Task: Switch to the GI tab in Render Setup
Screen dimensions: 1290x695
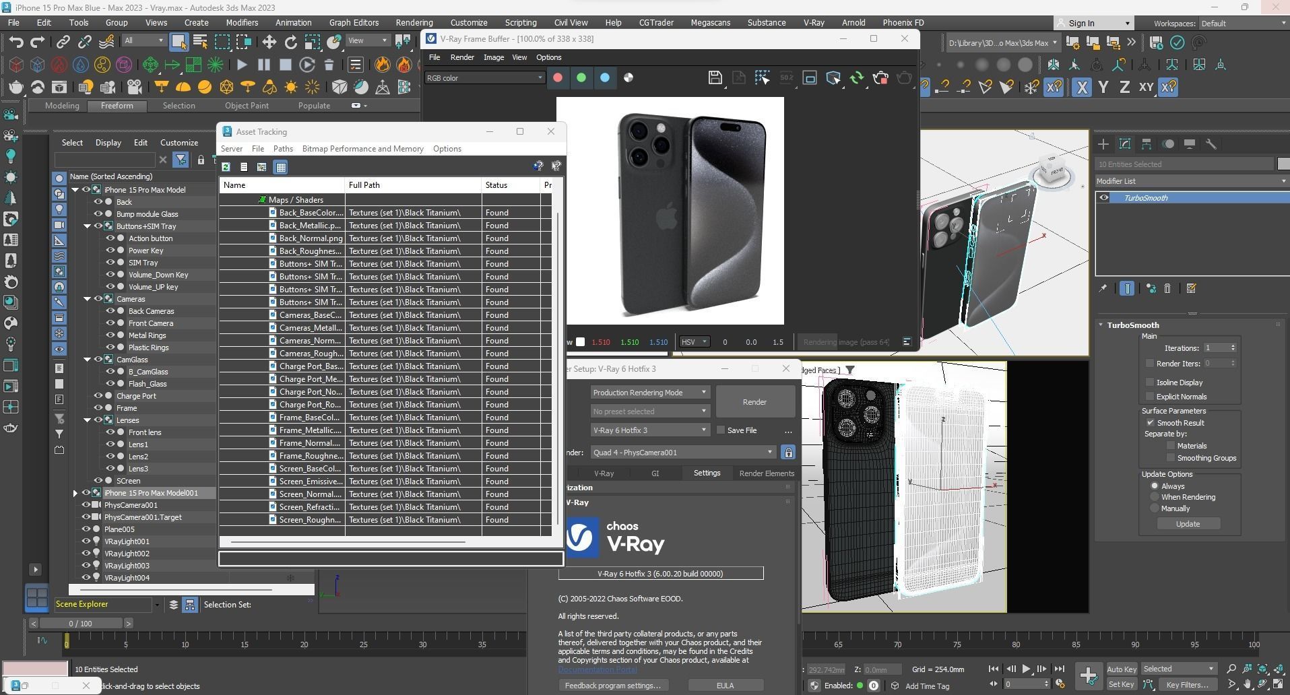Action: click(x=655, y=473)
